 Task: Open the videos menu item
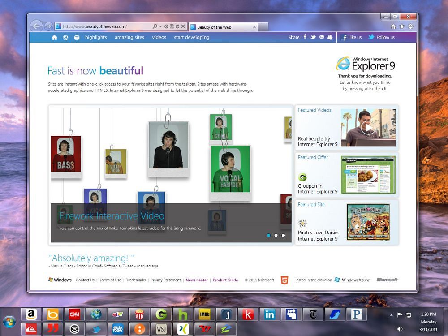159,38
